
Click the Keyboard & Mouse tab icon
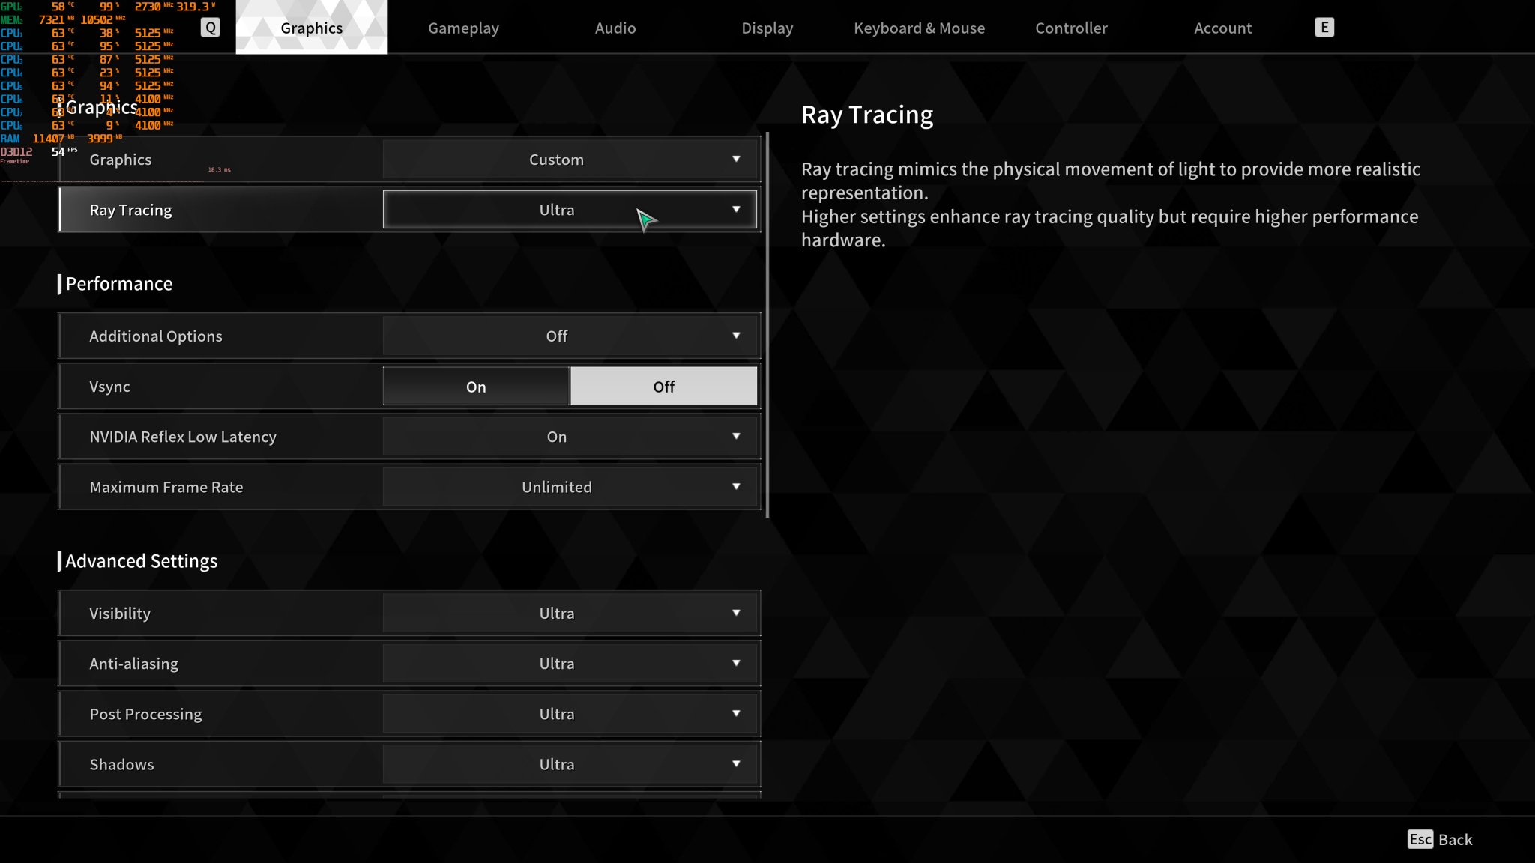point(920,28)
